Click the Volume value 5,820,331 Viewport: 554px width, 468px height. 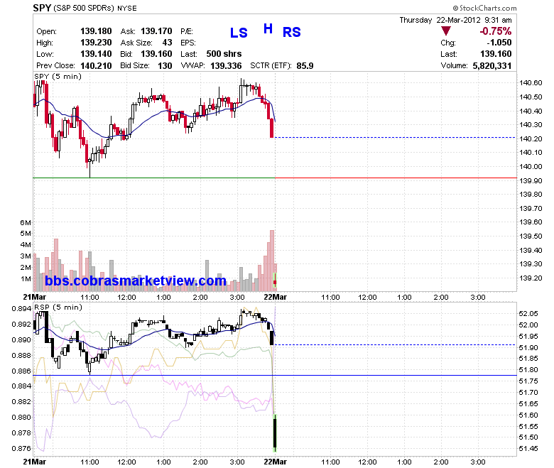tap(491, 66)
